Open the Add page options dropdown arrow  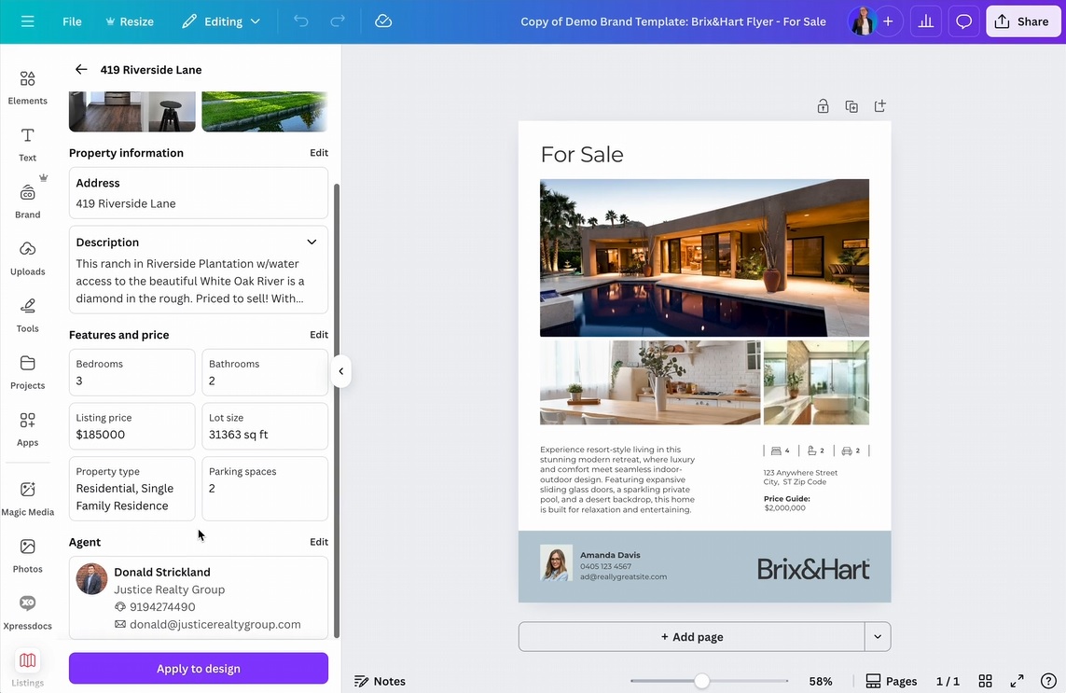tap(877, 637)
